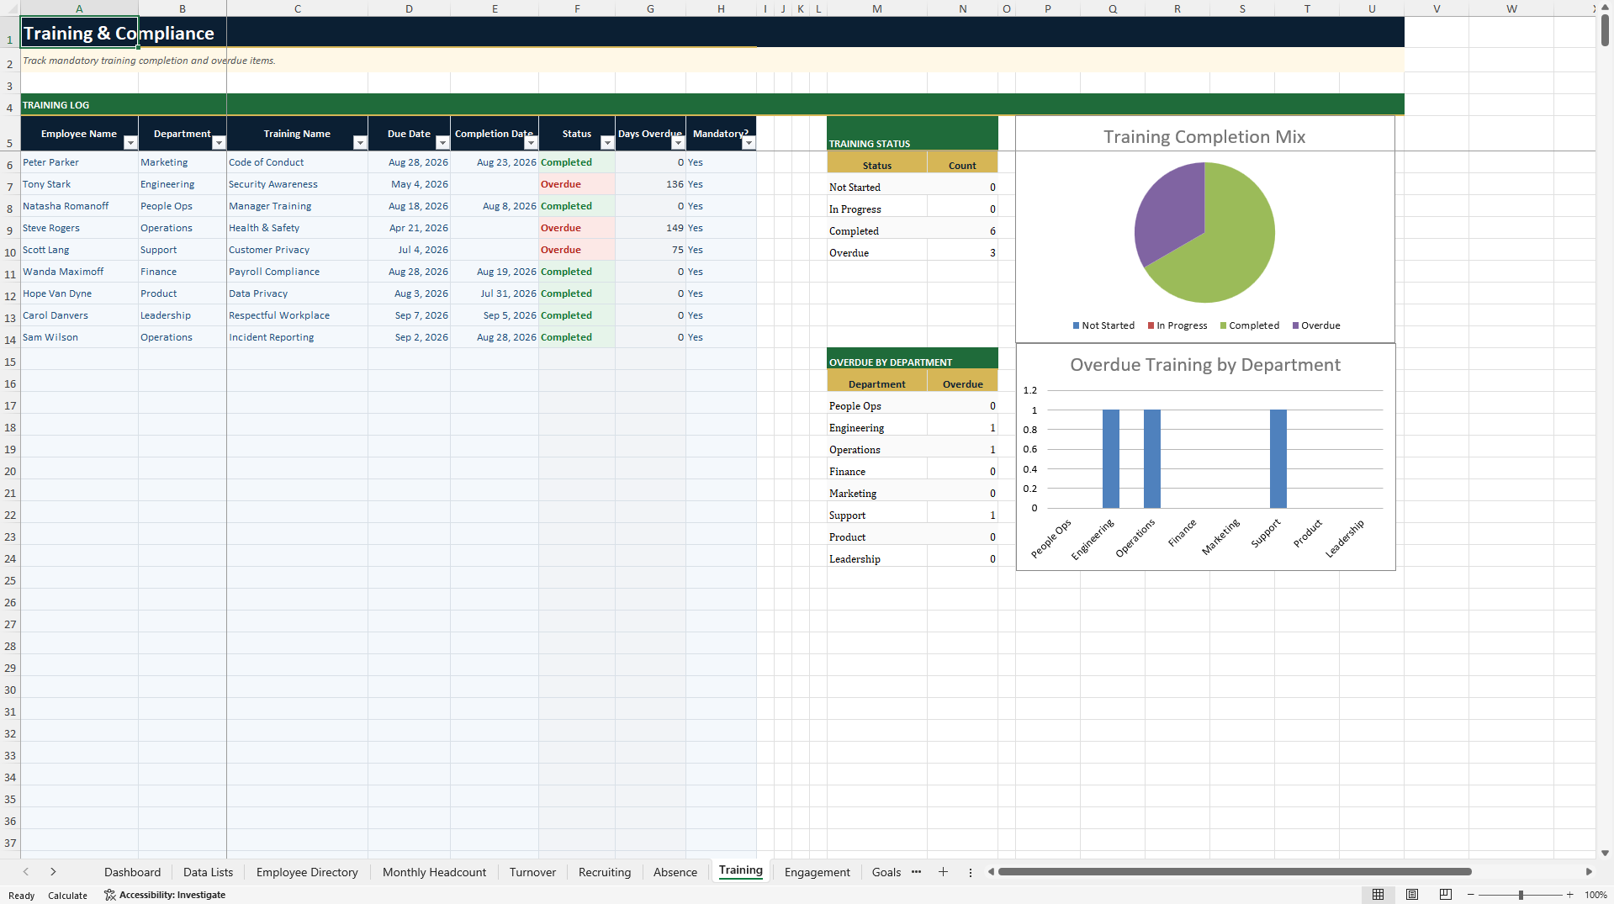
Task: Open the Status column filter dropdown
Action: 607,143
